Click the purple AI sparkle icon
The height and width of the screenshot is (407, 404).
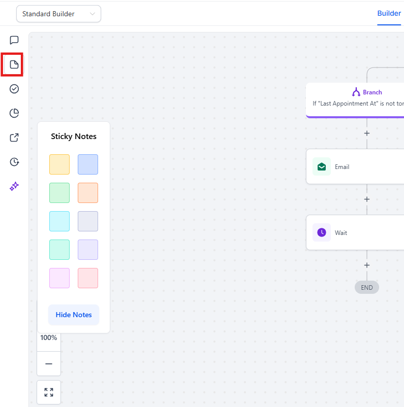14,186
